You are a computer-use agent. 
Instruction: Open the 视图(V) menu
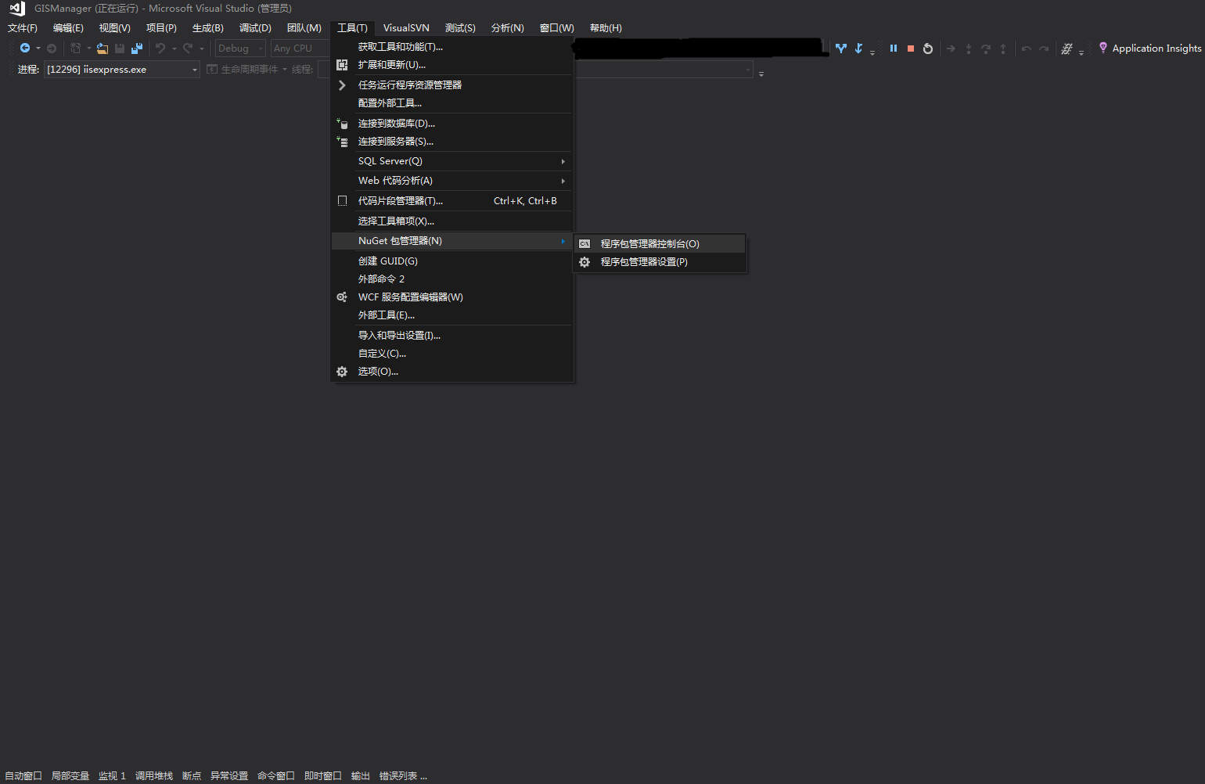click(x=114, y=28)
